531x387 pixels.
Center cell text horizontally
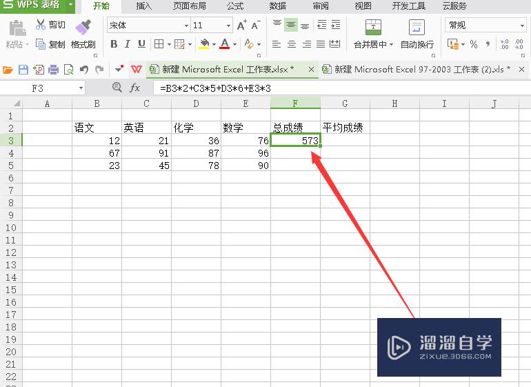click(x=292, y=44)
